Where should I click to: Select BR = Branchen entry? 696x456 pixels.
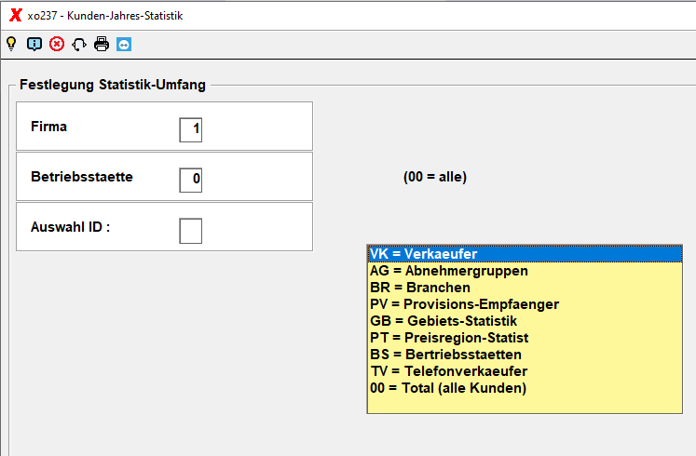[x=525, y=288]
